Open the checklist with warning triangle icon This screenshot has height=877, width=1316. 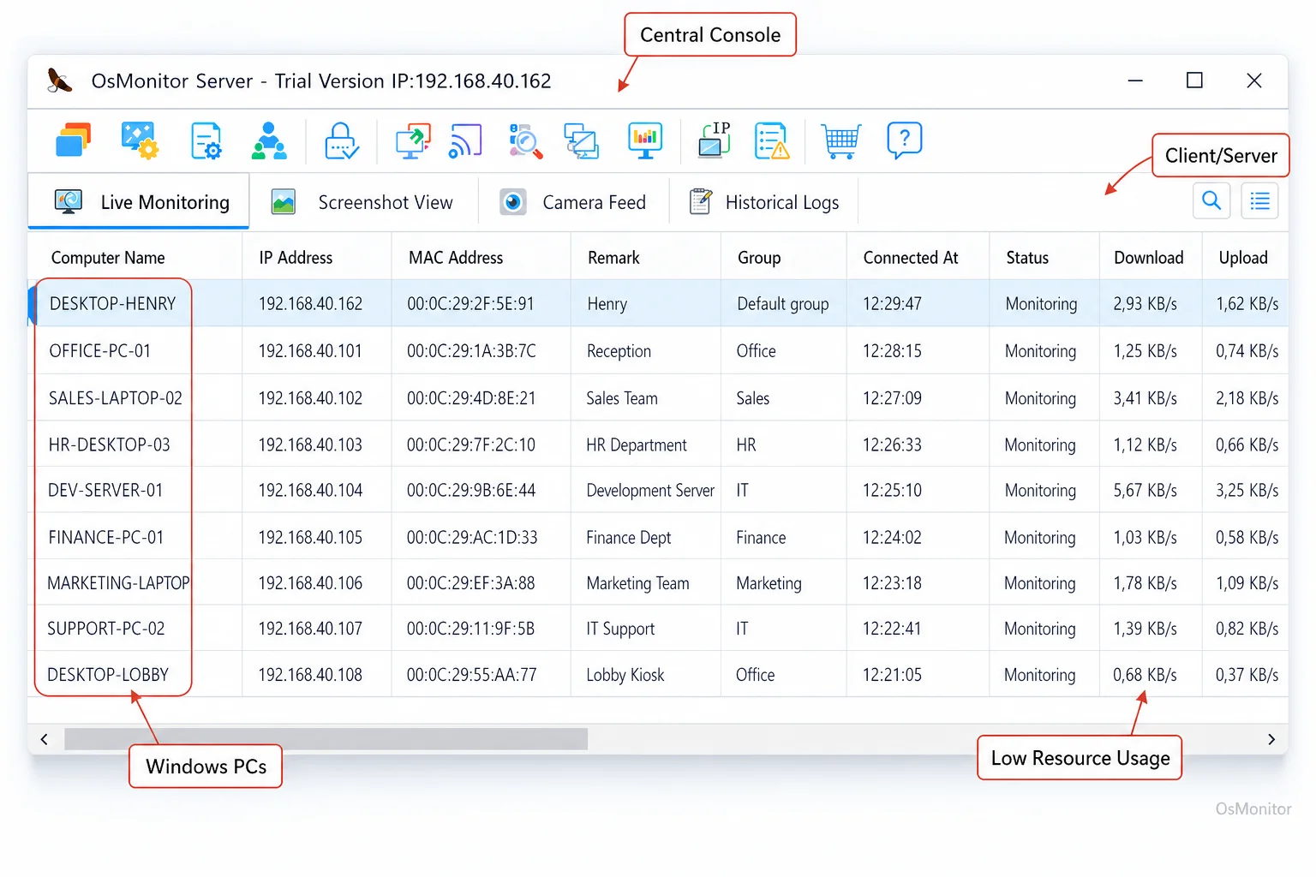click(771, 140)
